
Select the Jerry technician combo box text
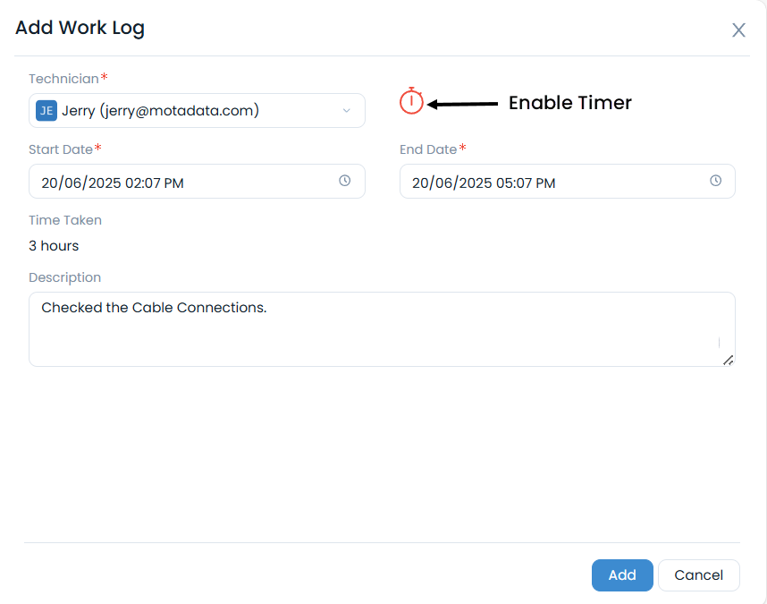pyautogui.click(x=161, y=111)
